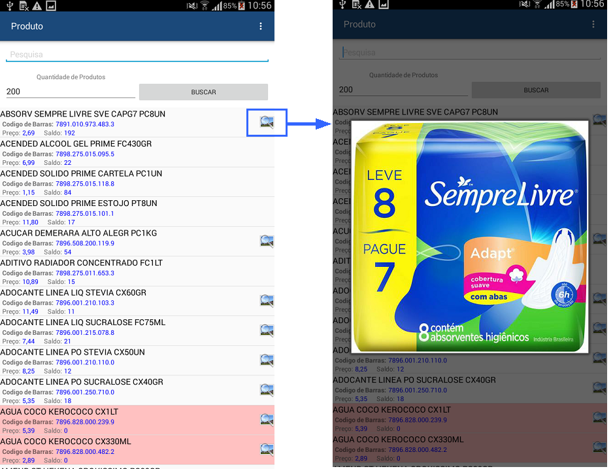Tap the Wi-Fi icon in left status bar
The image size is (613, 469).
coord(205,5)
